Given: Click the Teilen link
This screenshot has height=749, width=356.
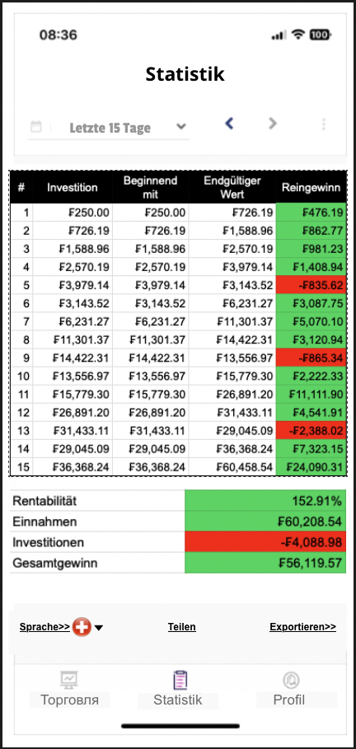Looking at the screenshot, I should point(182,627).
